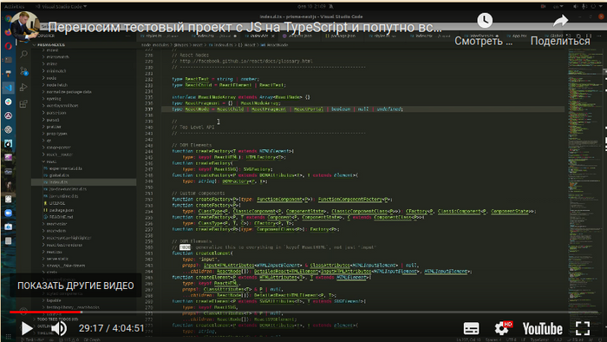Image resolution: width=607 pixels, height=342 pixels.
Task: Open Search icon in VS Code activity bar
Action: [x=23, y=54]
